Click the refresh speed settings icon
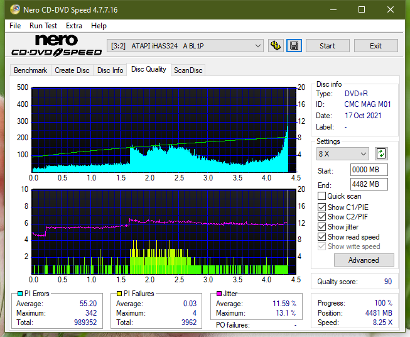The height and width of the screenshot is (337, 410). point(381,153)
